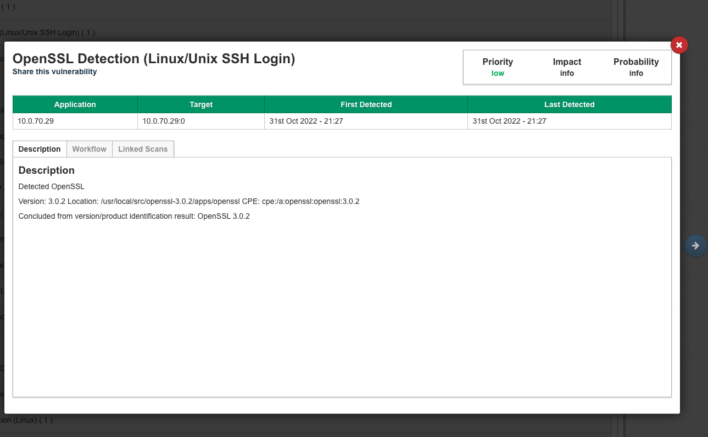Select the Description tab
The image size is (708, 437).
(40, 149)
